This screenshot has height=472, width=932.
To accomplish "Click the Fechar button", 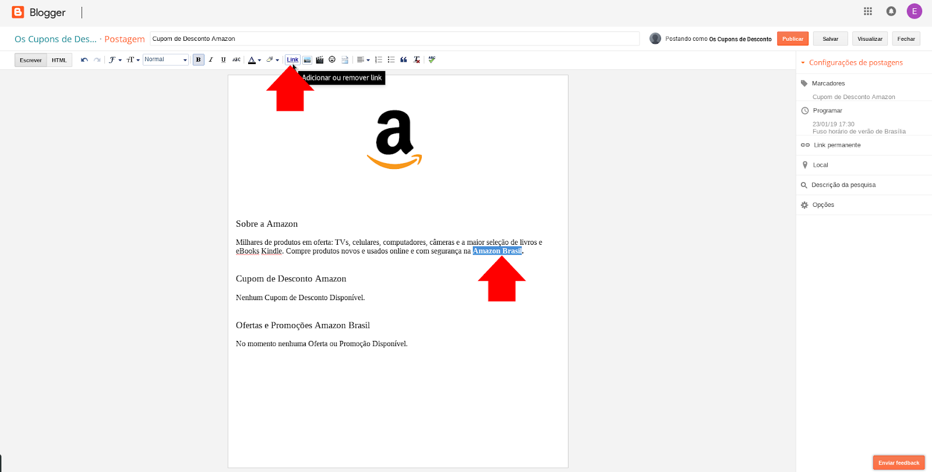I will (906, 38).
